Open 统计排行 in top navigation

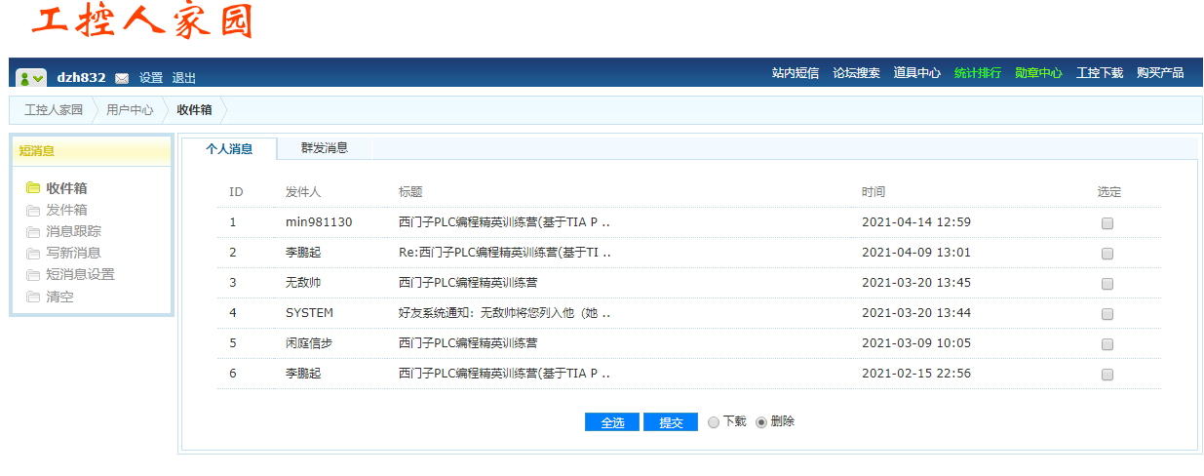[x=977, y=73]
